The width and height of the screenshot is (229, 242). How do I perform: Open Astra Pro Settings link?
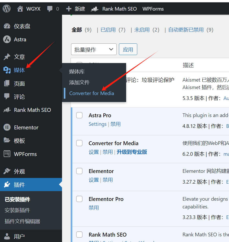click(x=98, y=124)
